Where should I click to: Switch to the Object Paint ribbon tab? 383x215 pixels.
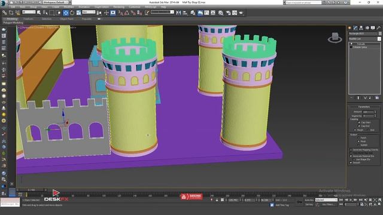(x=66, y=19)
